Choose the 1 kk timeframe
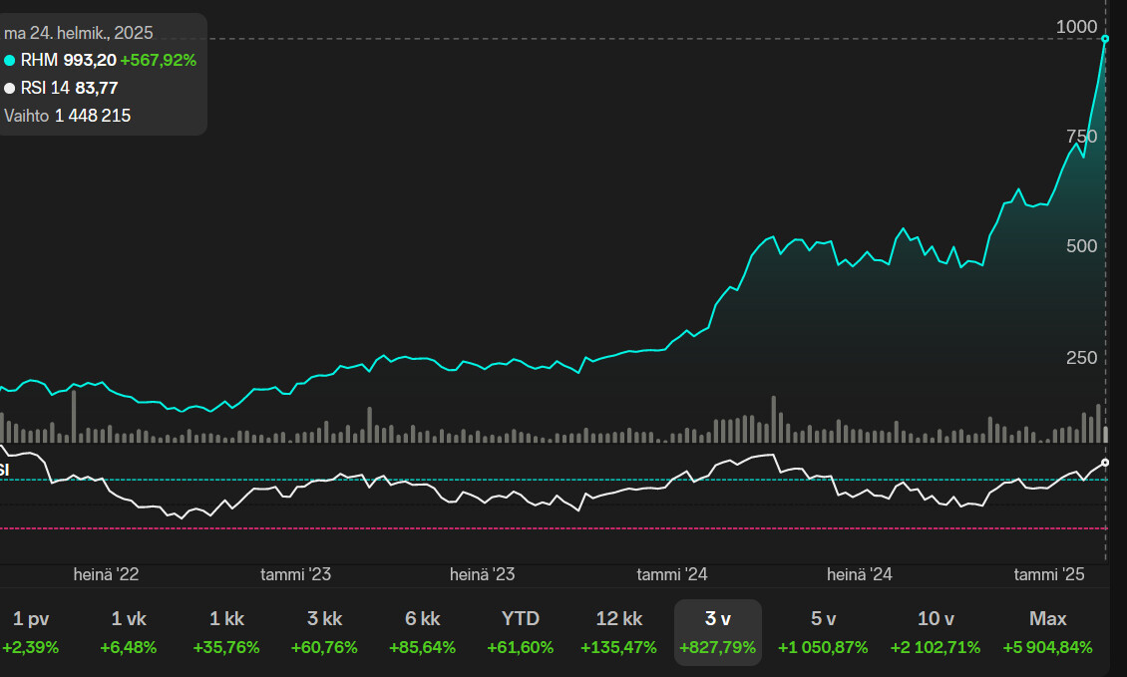This screenshot has width=1127, height=677. (226, 632)
